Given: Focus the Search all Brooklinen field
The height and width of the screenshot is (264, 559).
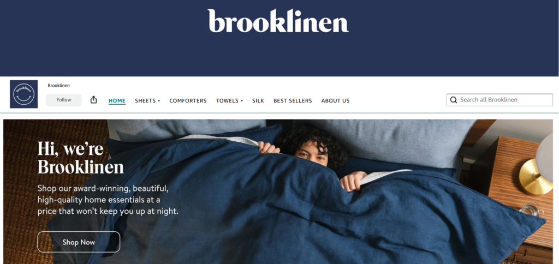Looking at the screenshot, I should (x=499, y=100).
